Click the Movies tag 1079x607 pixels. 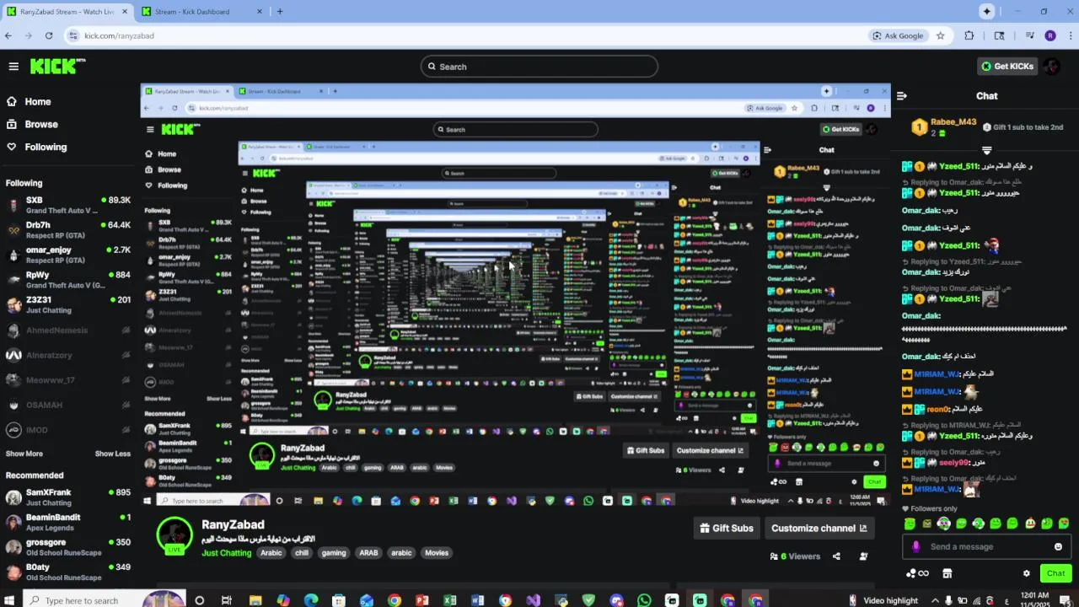click(437, 553)
